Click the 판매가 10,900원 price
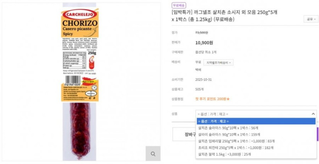Screen dimensions: 319x164 pyautogui.click(x=204, y=43)
